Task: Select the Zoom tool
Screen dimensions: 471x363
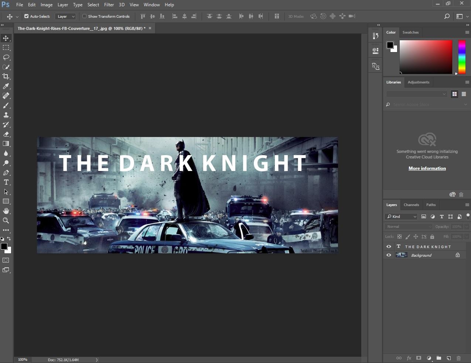Action: point(6,220)
